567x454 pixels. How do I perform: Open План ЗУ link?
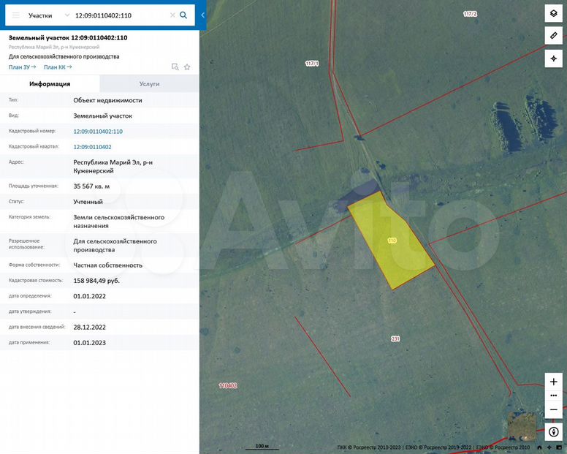coord(23,67)
